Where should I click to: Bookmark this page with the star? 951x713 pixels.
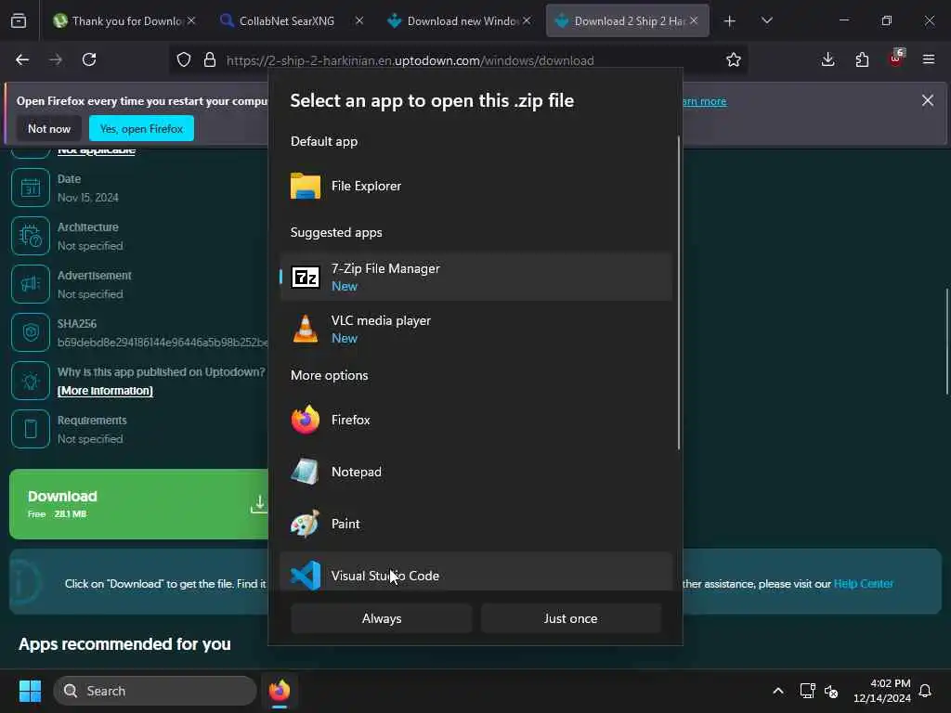click(x=734, y=60)
